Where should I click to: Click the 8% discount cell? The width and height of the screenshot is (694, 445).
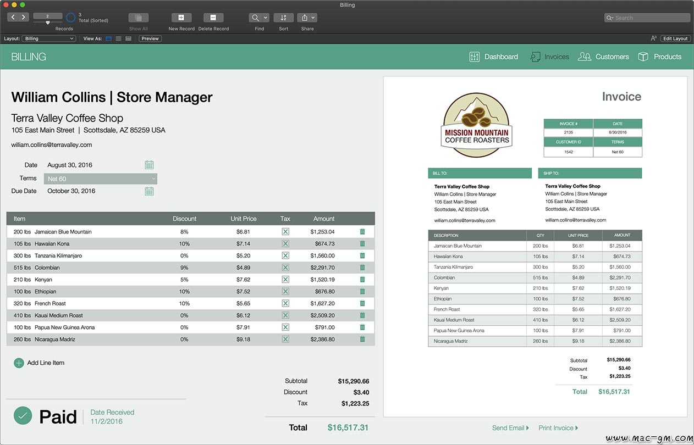click(184, 232)
